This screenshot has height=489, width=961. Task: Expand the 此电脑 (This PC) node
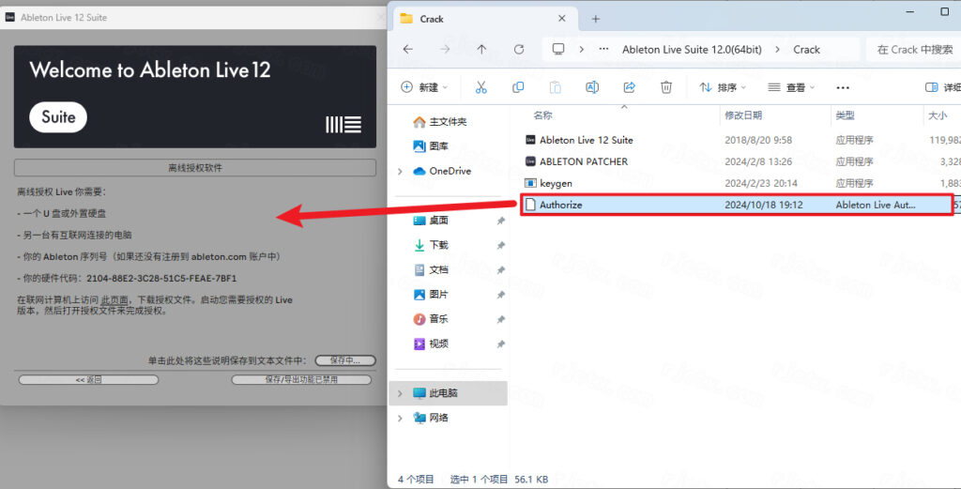[x=401, y=392]
